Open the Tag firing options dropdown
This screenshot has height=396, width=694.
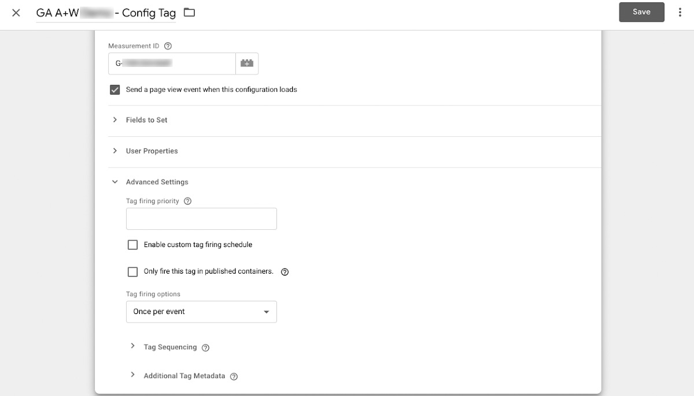coord(201,312)
